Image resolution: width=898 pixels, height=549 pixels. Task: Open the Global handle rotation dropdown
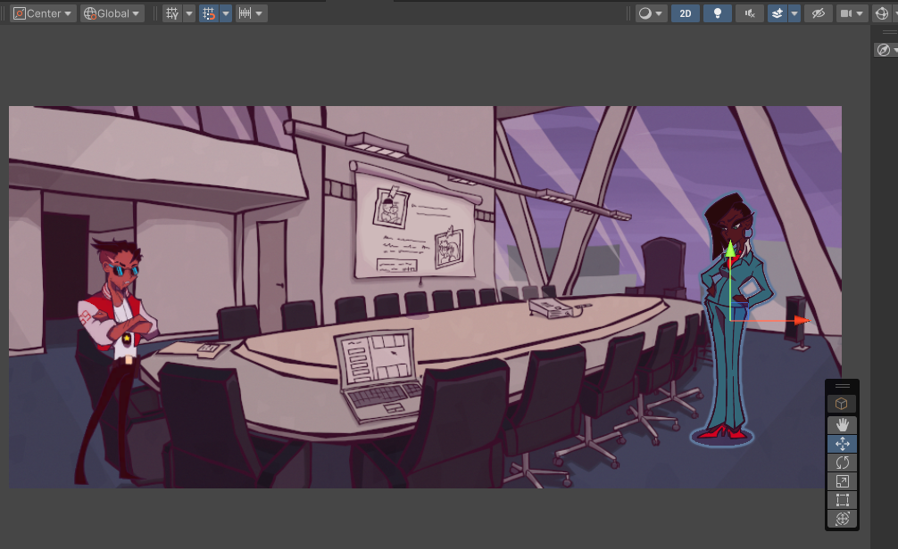(112, 13)
